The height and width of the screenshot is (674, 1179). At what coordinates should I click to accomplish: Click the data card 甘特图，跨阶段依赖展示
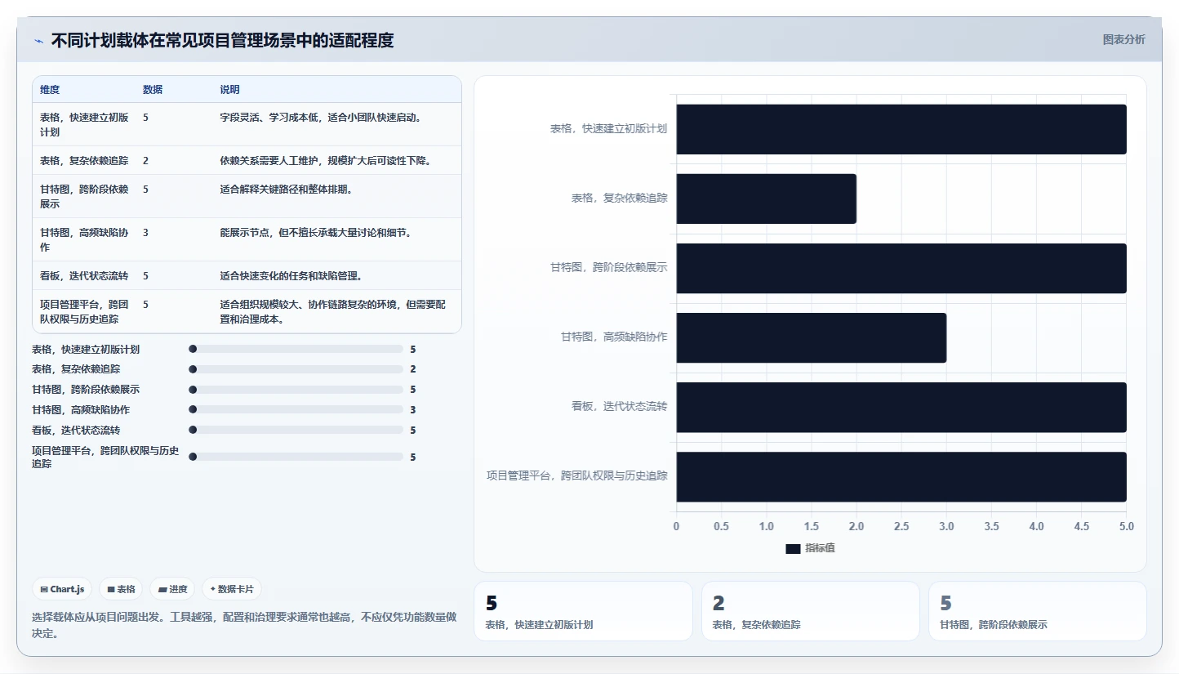(1038, 611)
